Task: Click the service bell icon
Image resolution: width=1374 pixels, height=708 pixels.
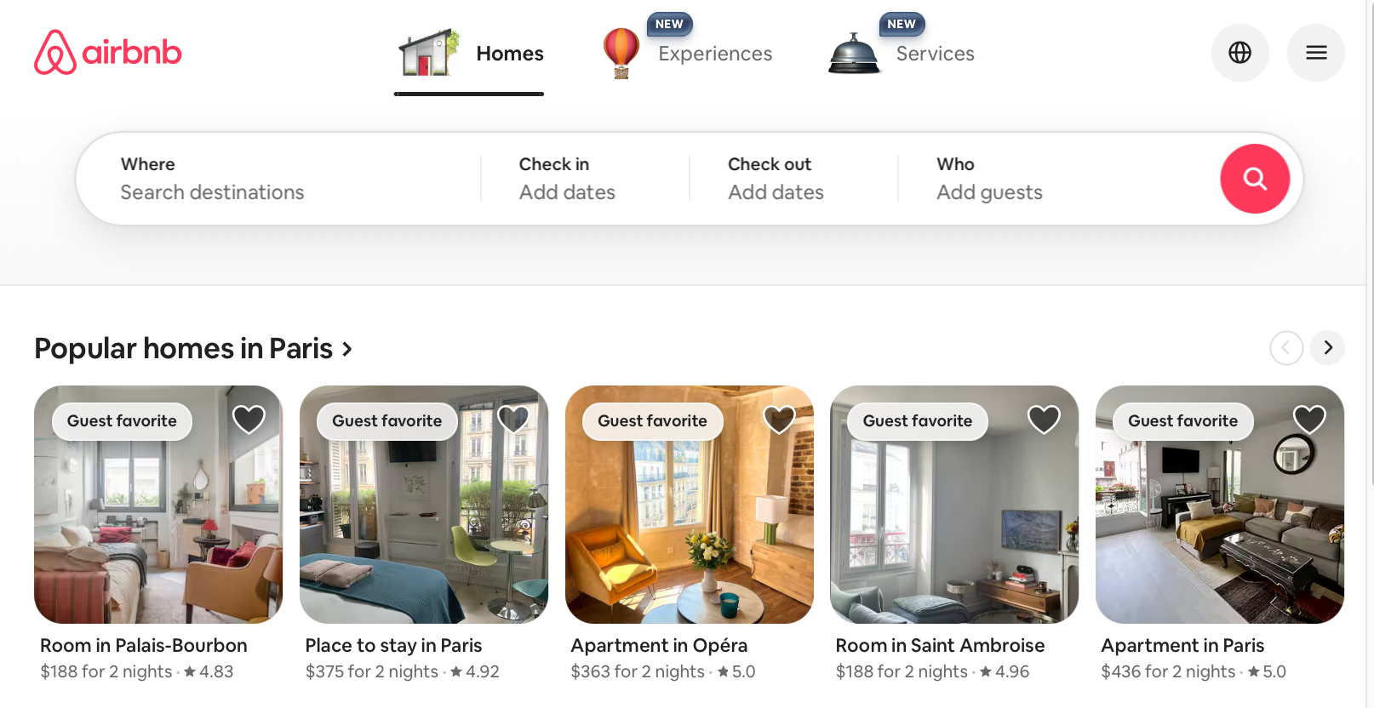Action: pyautogui.click(x=854, y=54)
